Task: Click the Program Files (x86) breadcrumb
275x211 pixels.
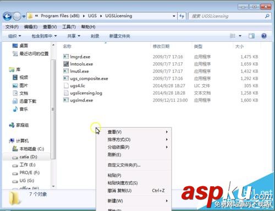Action: [60, 16]
